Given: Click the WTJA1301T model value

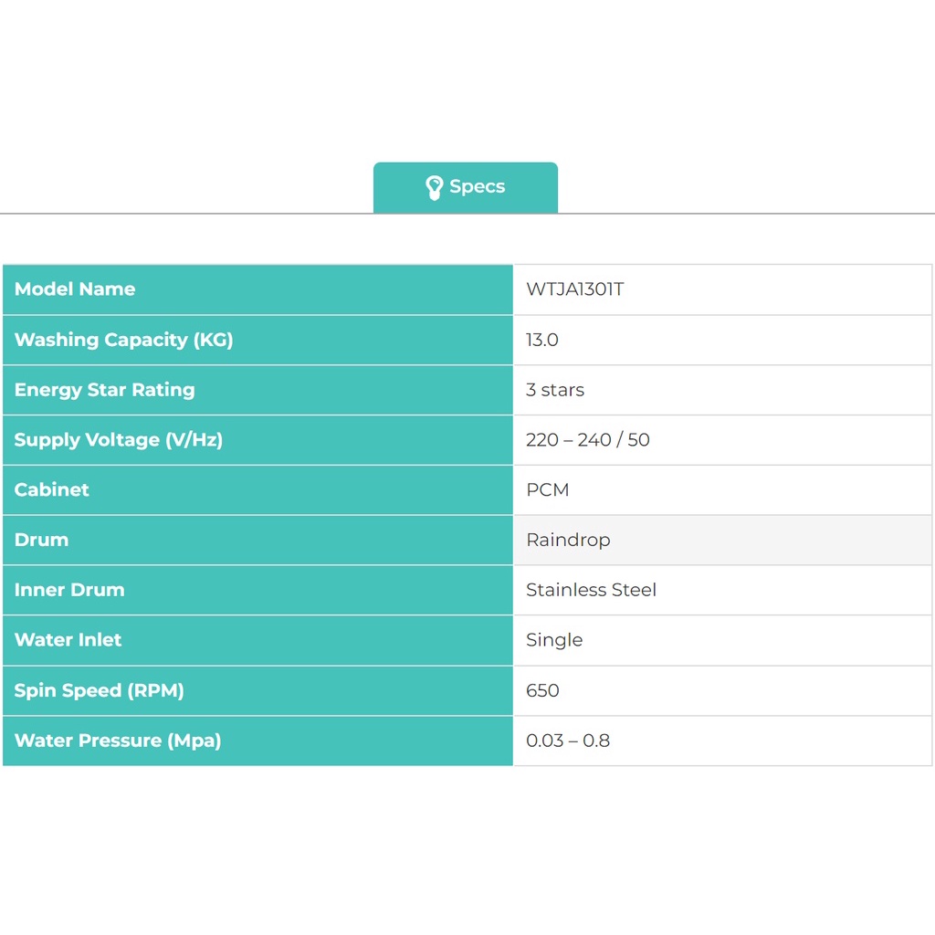Looking at the screenshot, I should (574, 289).
